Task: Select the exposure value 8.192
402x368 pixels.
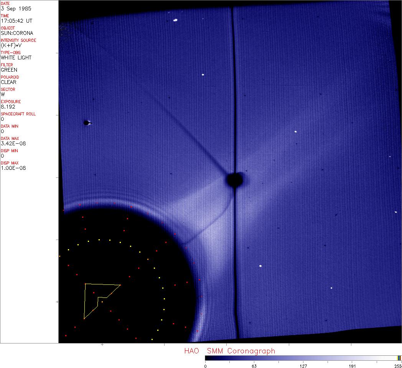Action: click(x=7, y=107)
